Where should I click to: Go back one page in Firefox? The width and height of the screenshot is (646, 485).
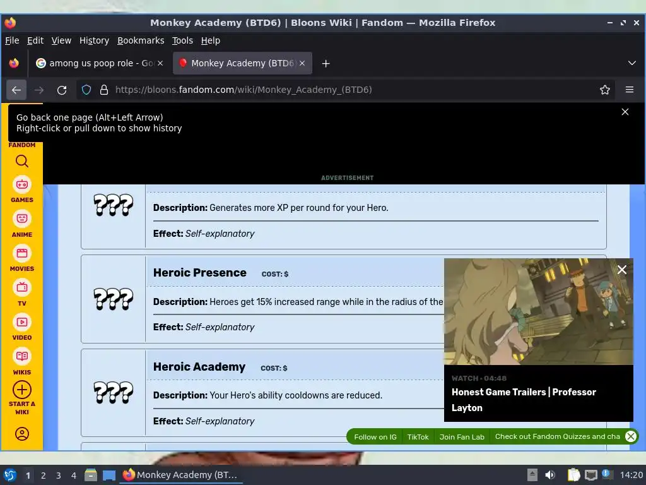click(x=16, y=90)
